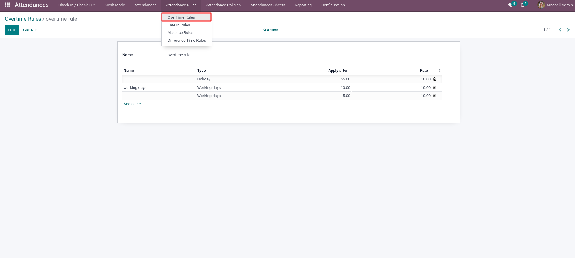Go to the next record arrow

[568, 30]
